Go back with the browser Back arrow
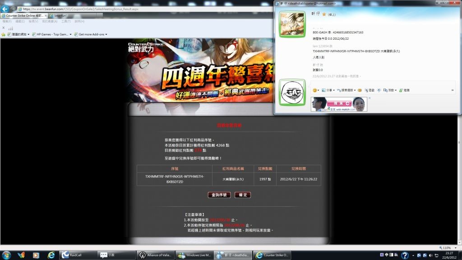Image resolution: width=462 pixels, height=260 pixels. [5, 9]
